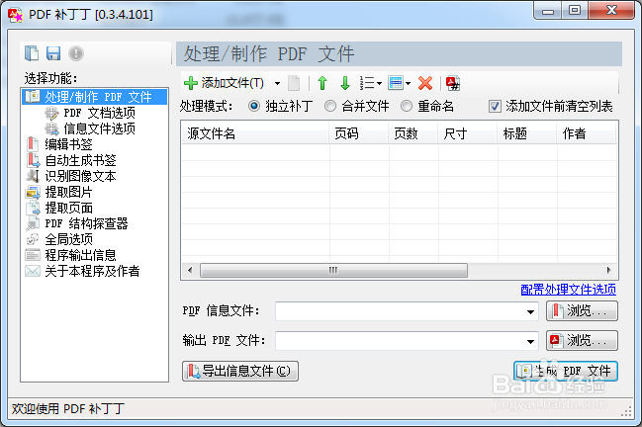Click the 作者 column header

[x=587, y=133]
